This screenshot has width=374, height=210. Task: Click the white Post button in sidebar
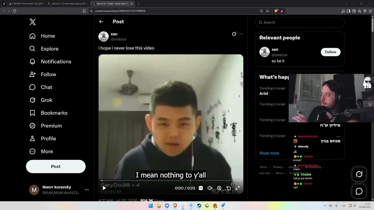pyautogui.click(x=56, y=167)
